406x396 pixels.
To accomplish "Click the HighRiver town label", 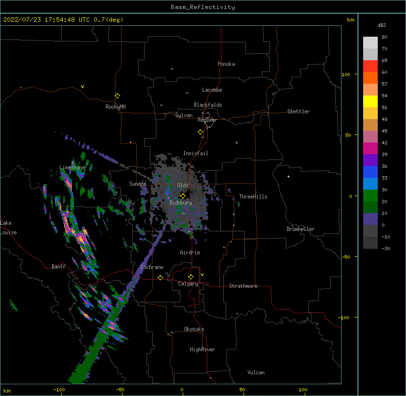I will click(203, 349).
